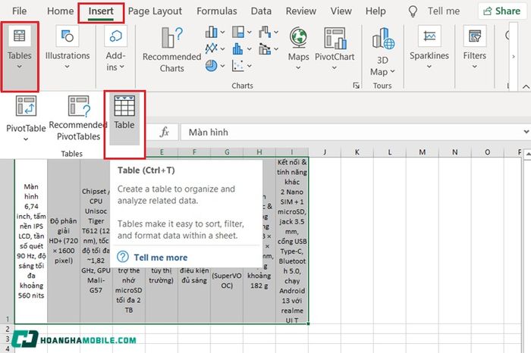Open the File tab
This screenshot has width=531, height=353.
(x=19, y=11)
